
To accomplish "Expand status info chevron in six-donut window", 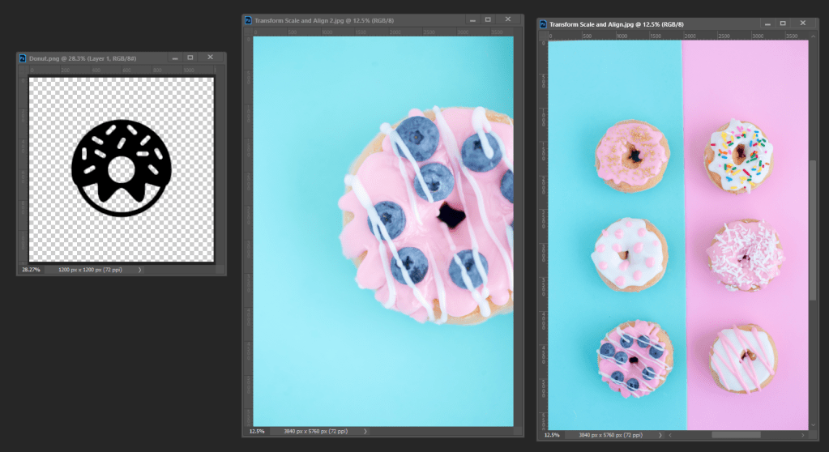I will 660,435.
